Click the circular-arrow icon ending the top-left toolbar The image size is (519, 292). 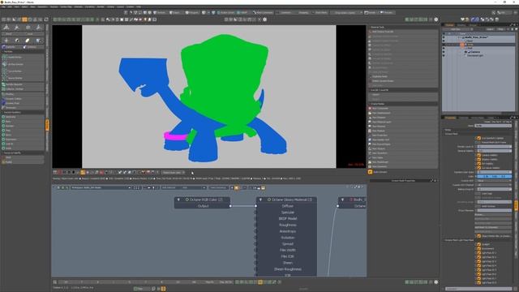coord(46,19)
